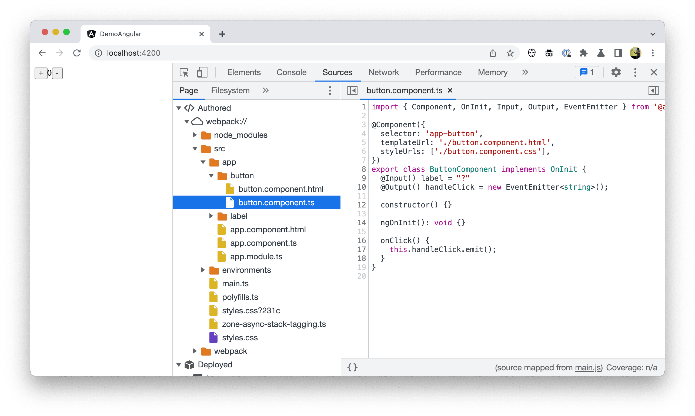Screen dimensions: 695x416
Task: Click the format source code curly braces icon
Action: point(354,367)
